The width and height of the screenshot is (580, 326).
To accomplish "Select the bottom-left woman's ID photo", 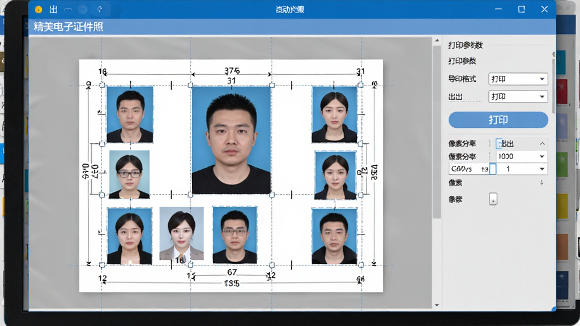I will point(130,236).
